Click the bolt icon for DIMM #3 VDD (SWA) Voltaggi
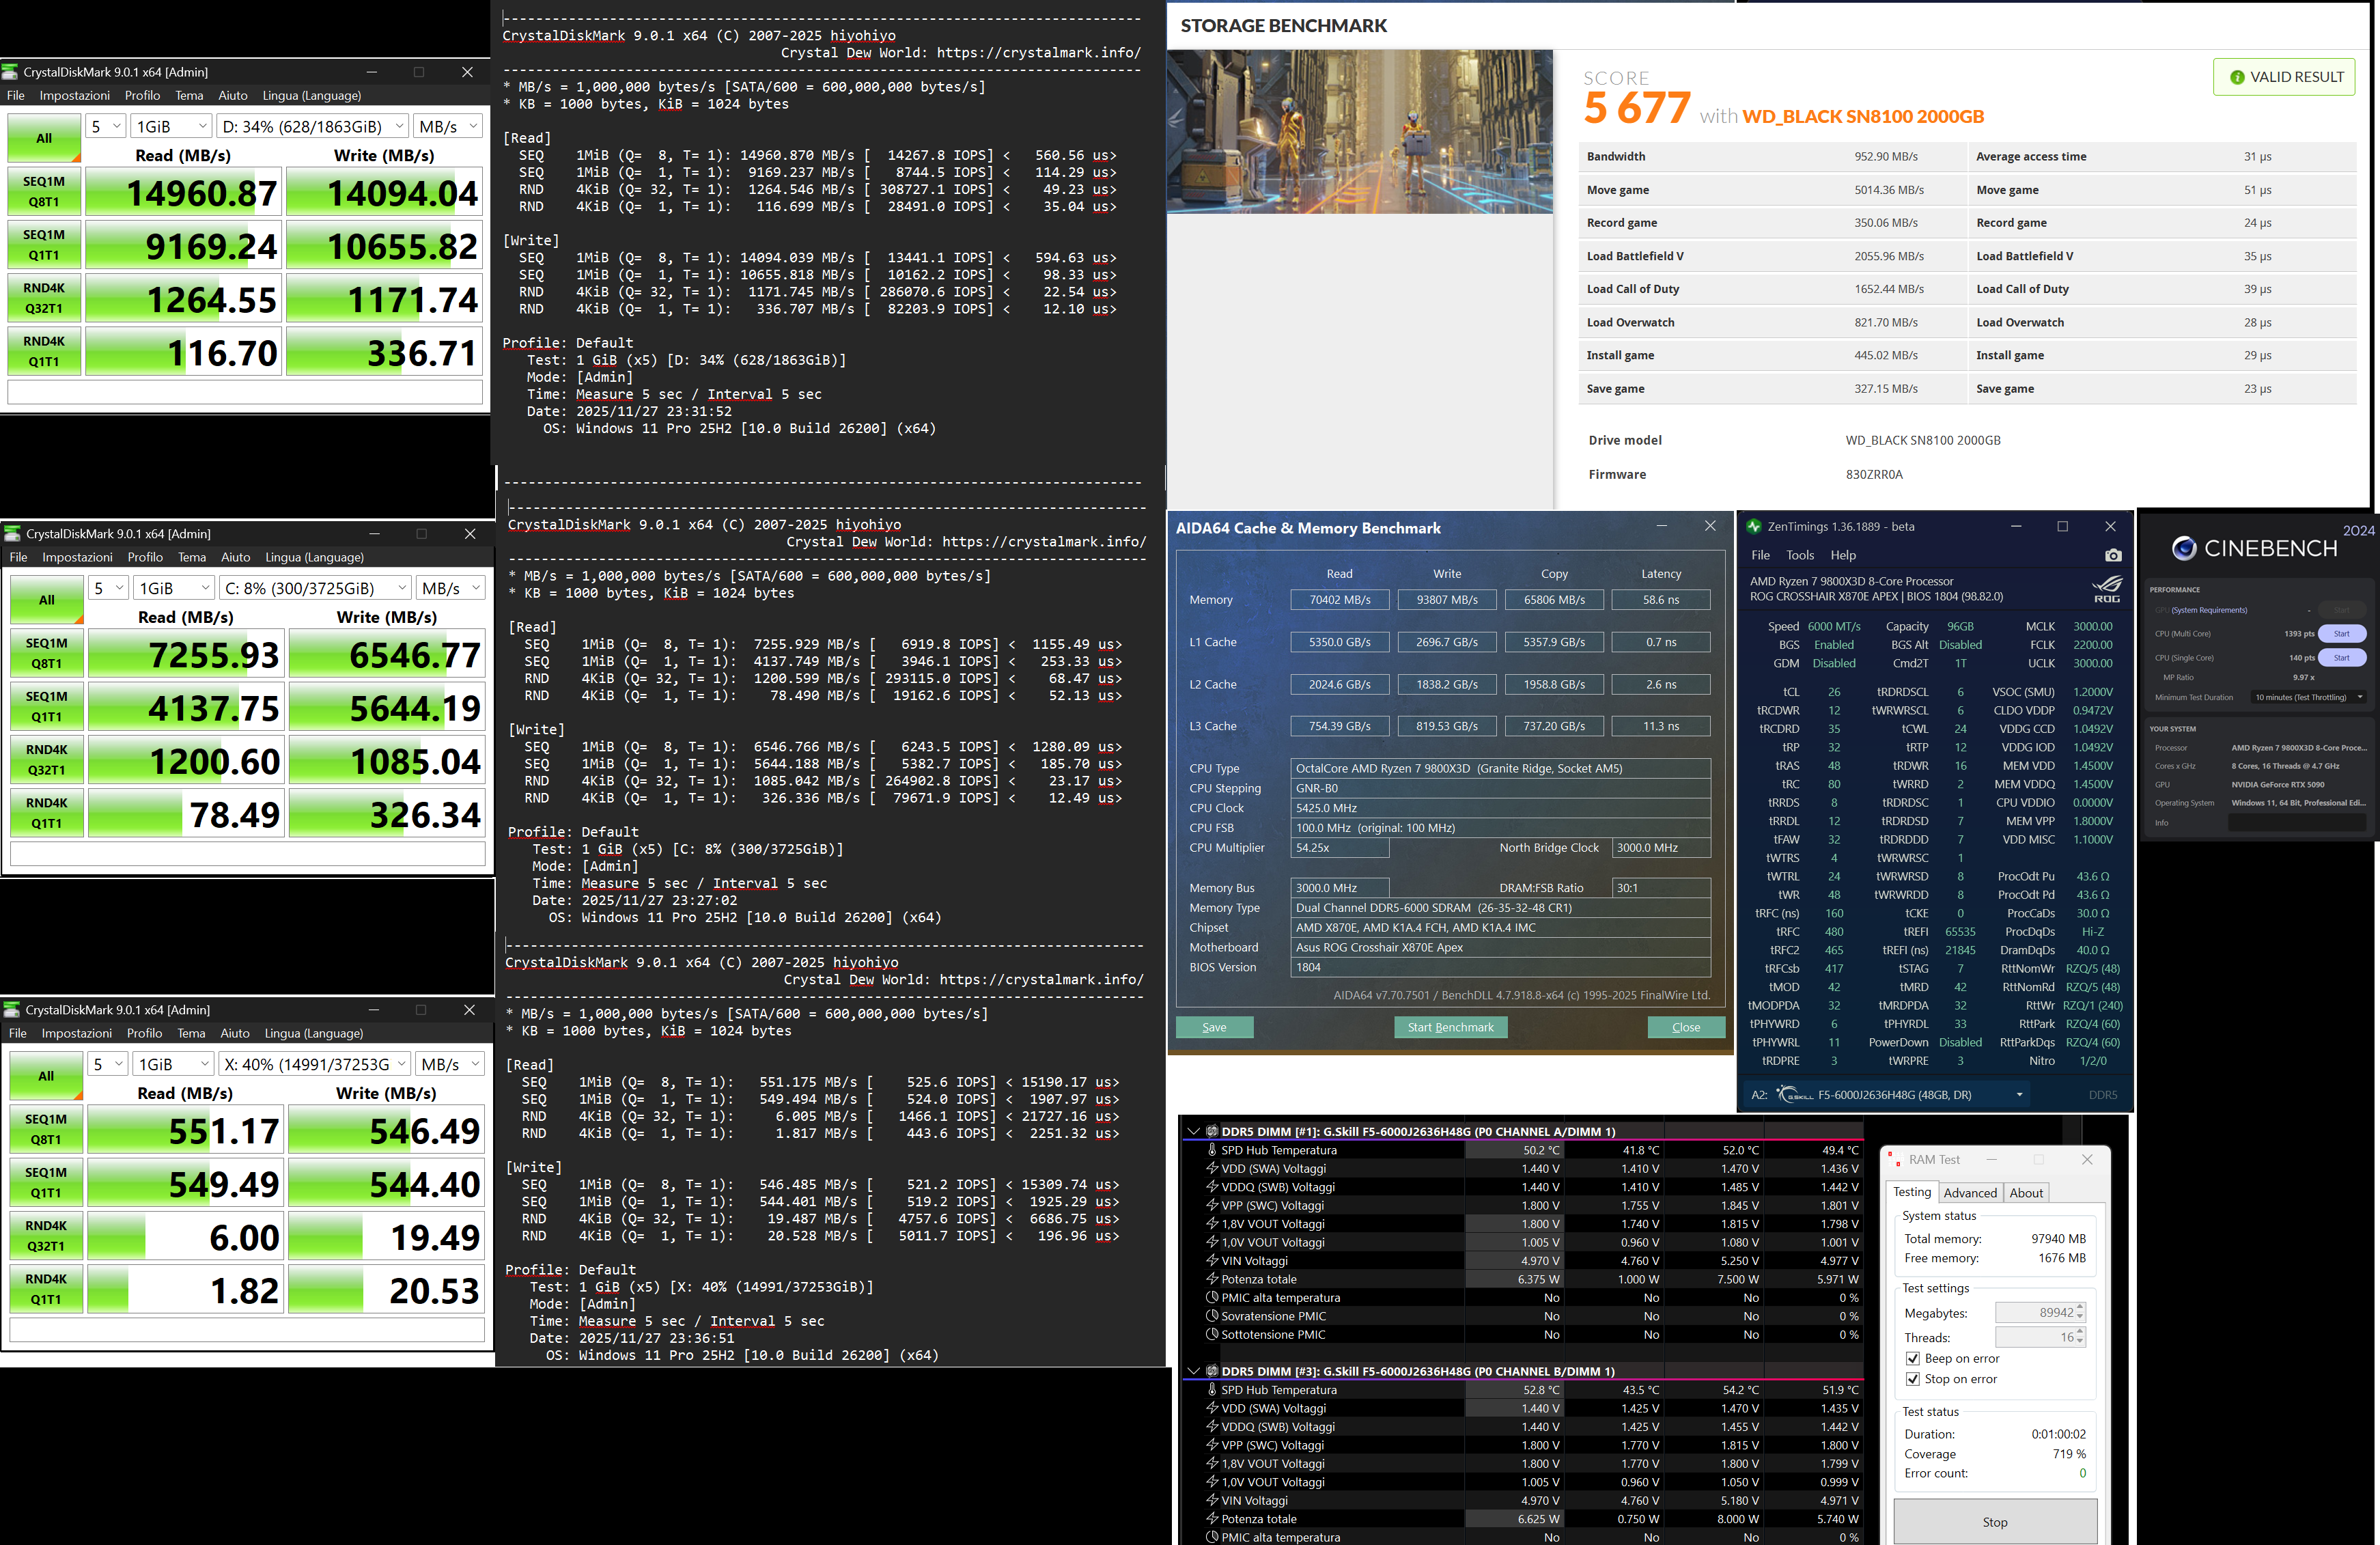 1212,1408
